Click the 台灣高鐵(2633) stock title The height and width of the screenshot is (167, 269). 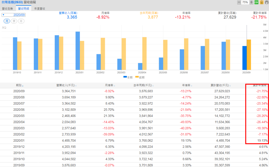12,2
